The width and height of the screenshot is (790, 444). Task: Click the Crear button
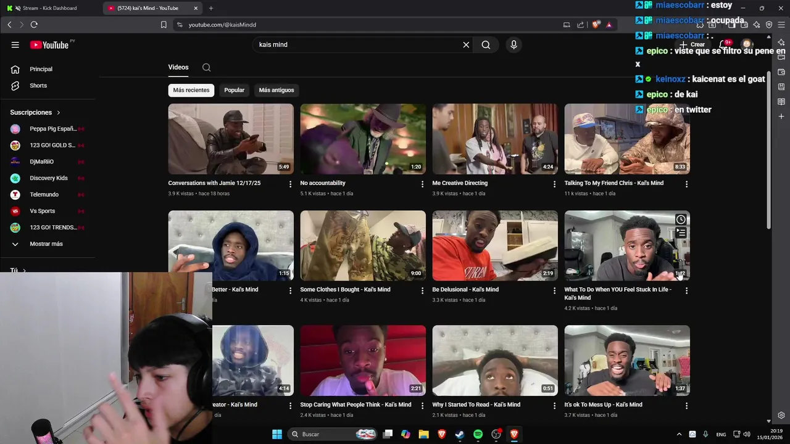pyautogui.click(x=693, y=44)
